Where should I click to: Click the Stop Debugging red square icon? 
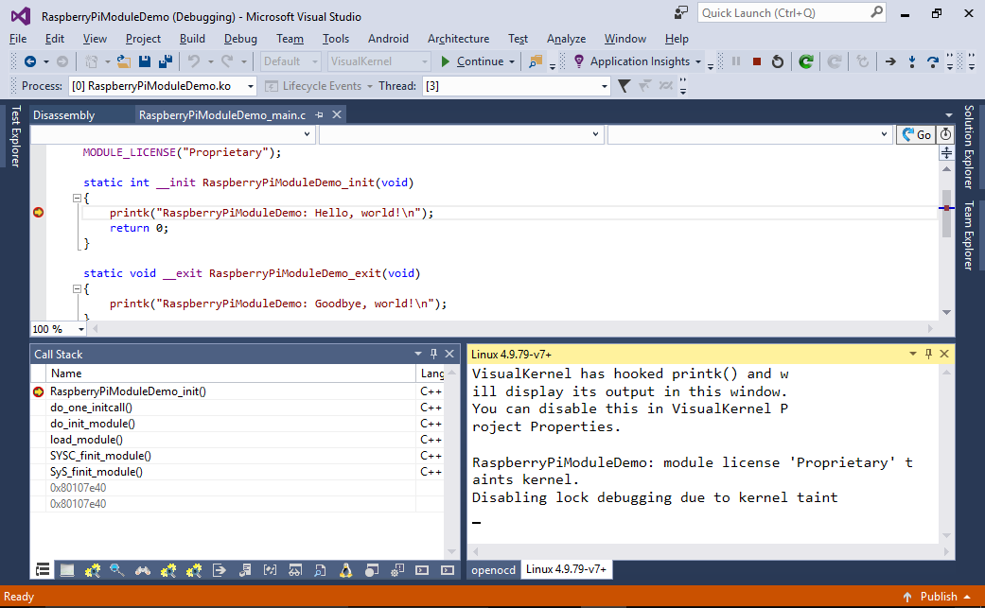point(756,61)
